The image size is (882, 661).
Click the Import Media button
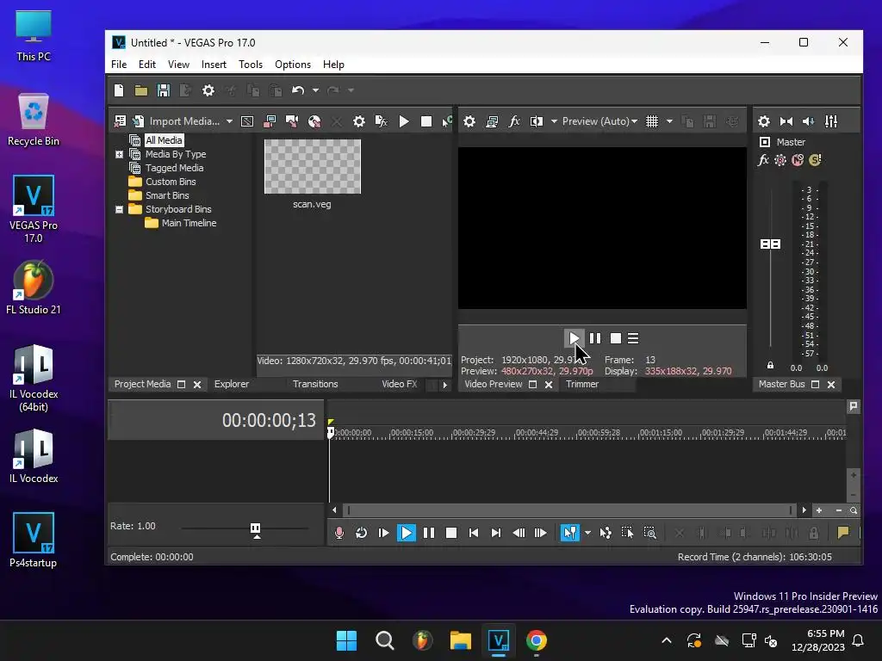(177, 121)
